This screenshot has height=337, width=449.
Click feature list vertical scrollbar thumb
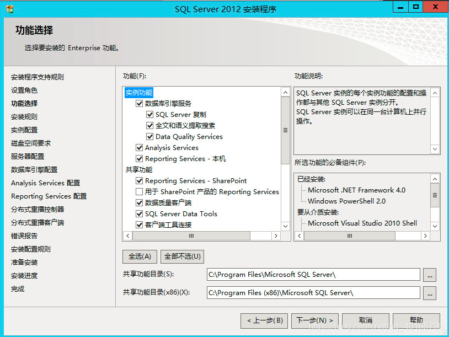[x=285, y=130]
